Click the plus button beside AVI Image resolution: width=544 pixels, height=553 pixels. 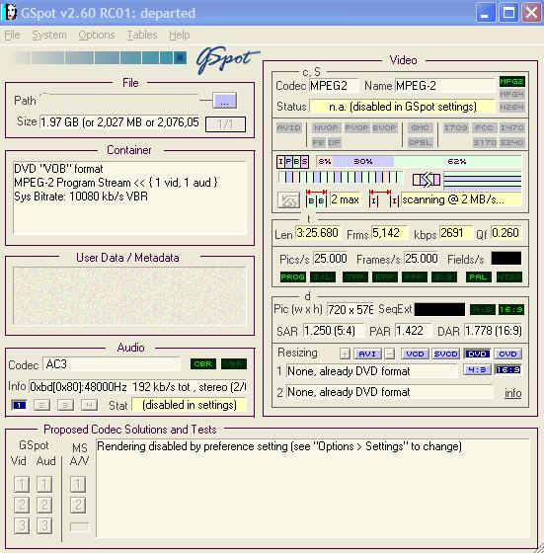(x=345, y=354)
